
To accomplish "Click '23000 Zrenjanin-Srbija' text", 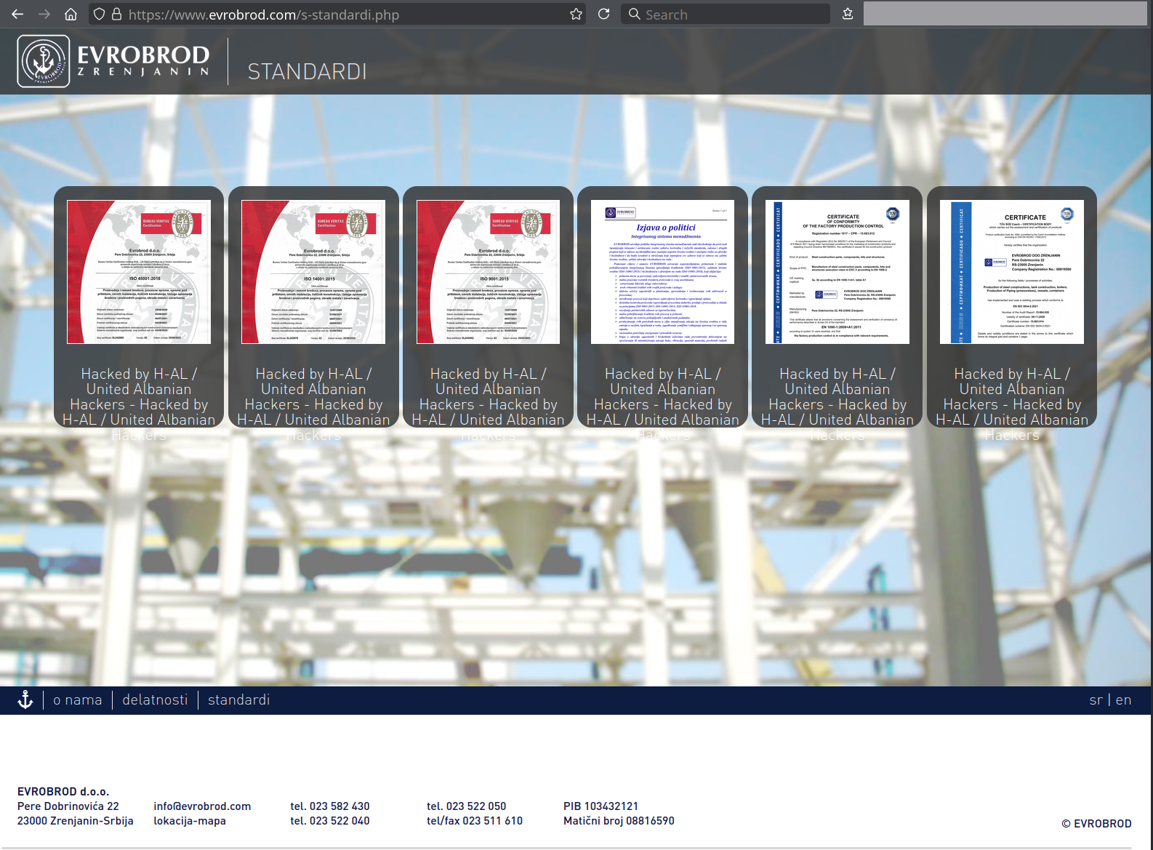I will point(76,821).
